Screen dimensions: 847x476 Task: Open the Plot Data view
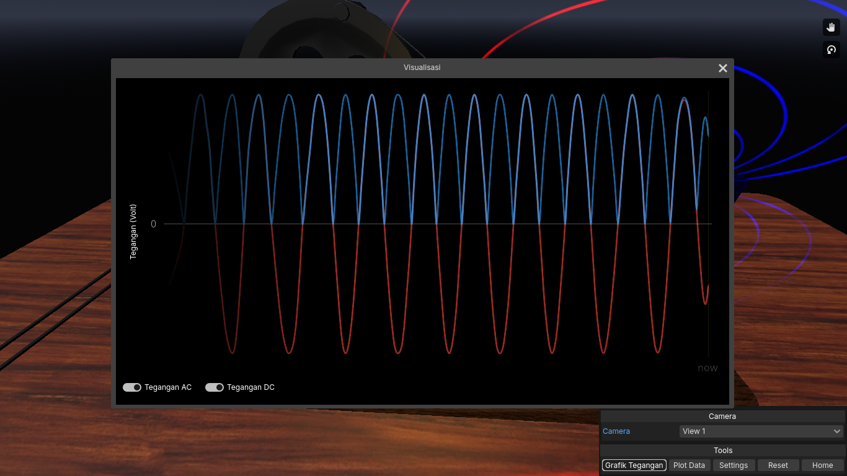coord(689,465)
